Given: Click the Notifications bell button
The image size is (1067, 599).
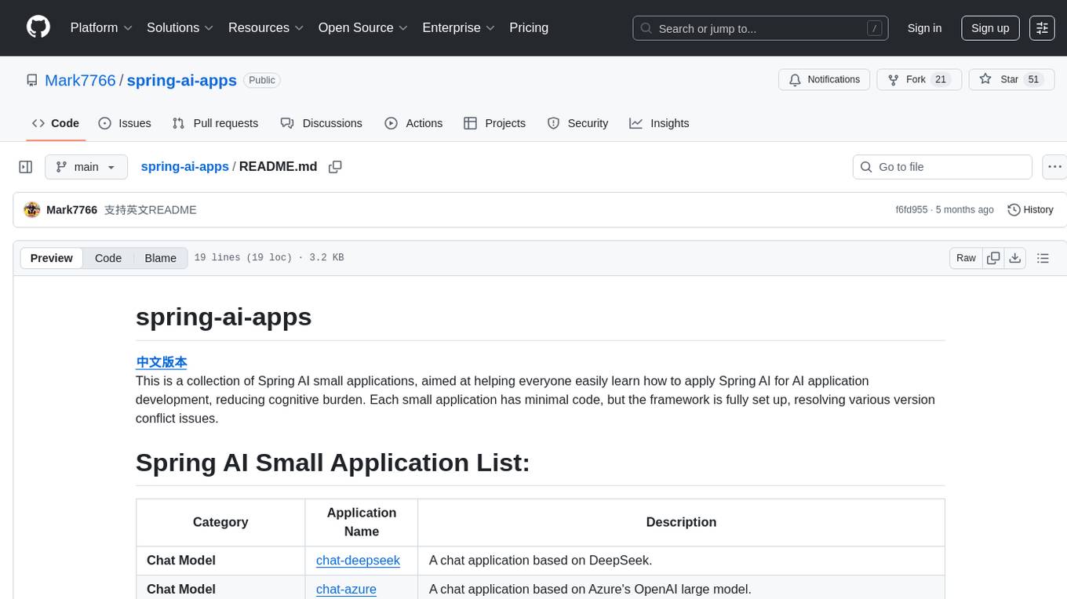Looking at the screenshot, I should 825,79.
